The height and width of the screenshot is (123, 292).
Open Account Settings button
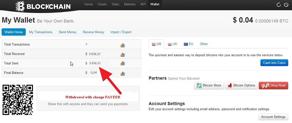[273, 117]
